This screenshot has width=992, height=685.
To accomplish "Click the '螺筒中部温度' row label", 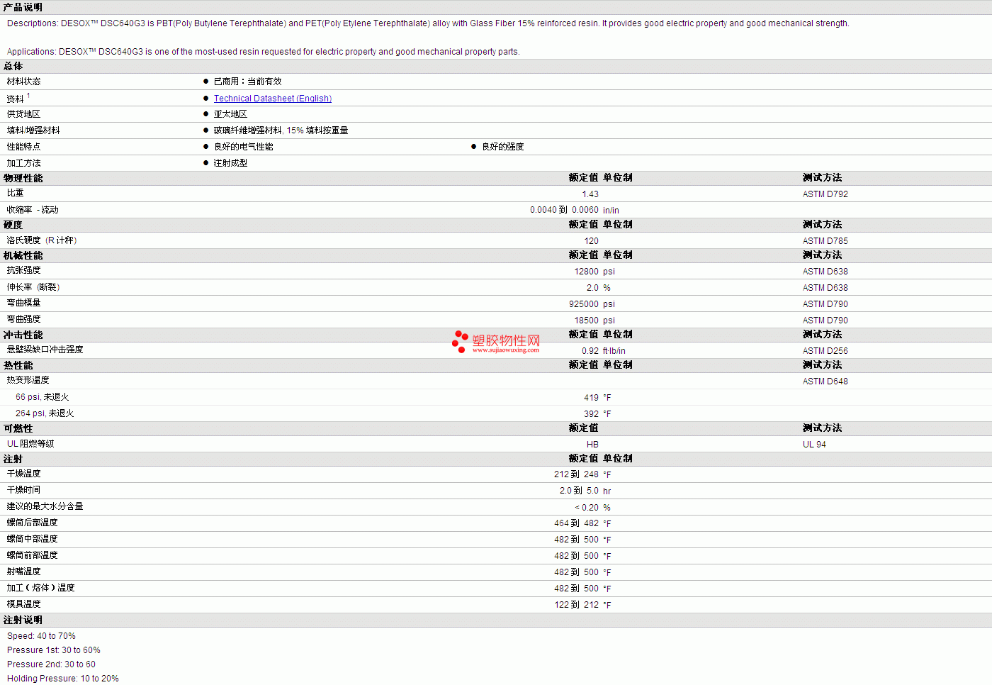I will click(33, 539).
